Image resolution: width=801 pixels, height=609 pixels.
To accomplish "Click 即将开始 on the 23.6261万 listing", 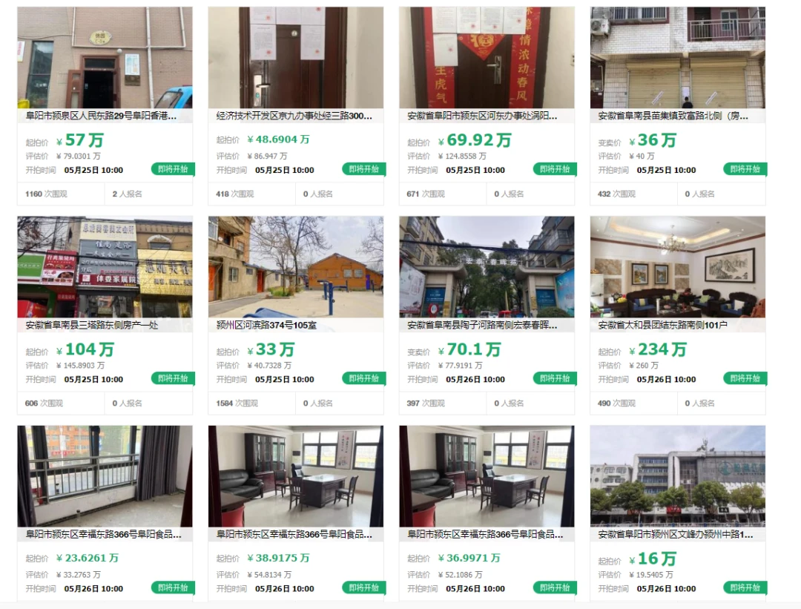I will [x=173, y=588].
